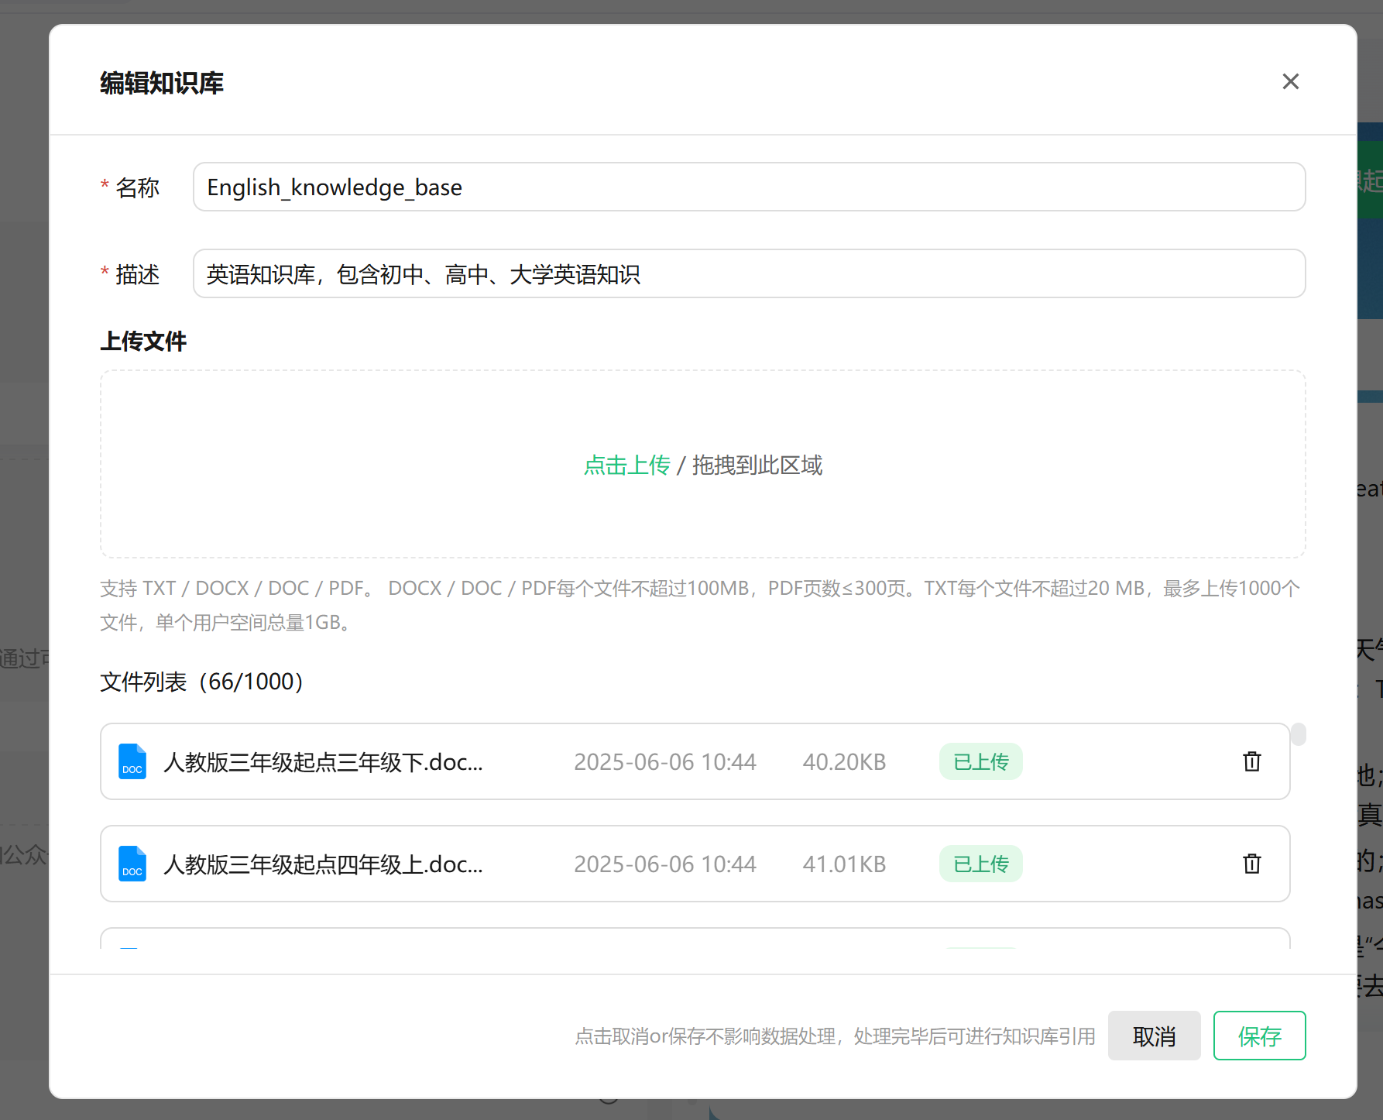Click the 文件列表 (66/1000) heading
Screen dimensions: 1383x1120
click(201, 682)
